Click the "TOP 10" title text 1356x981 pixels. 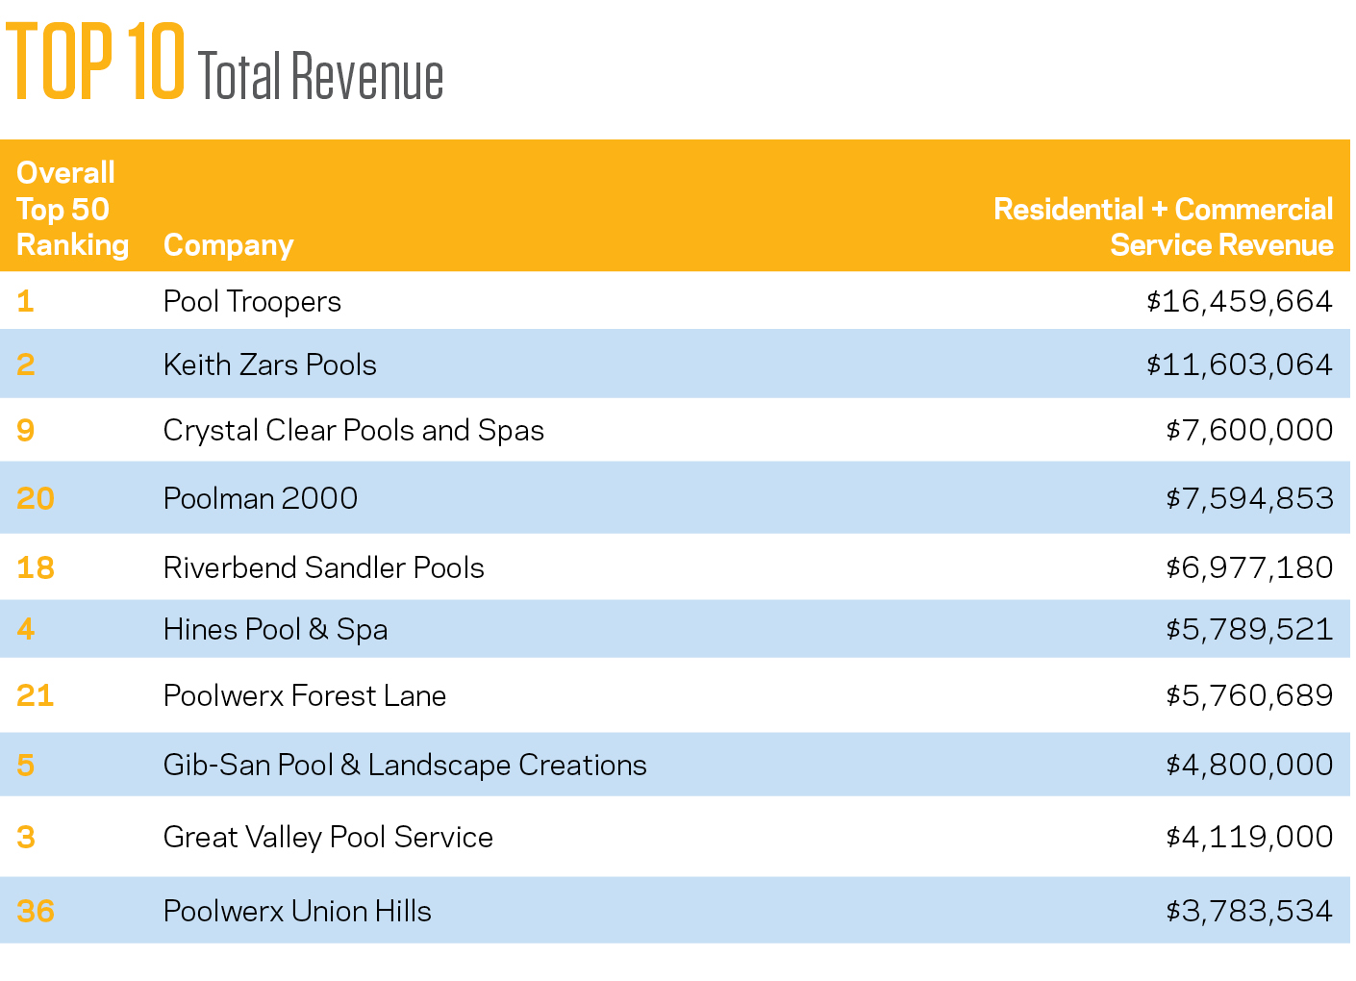pos(95,63)
